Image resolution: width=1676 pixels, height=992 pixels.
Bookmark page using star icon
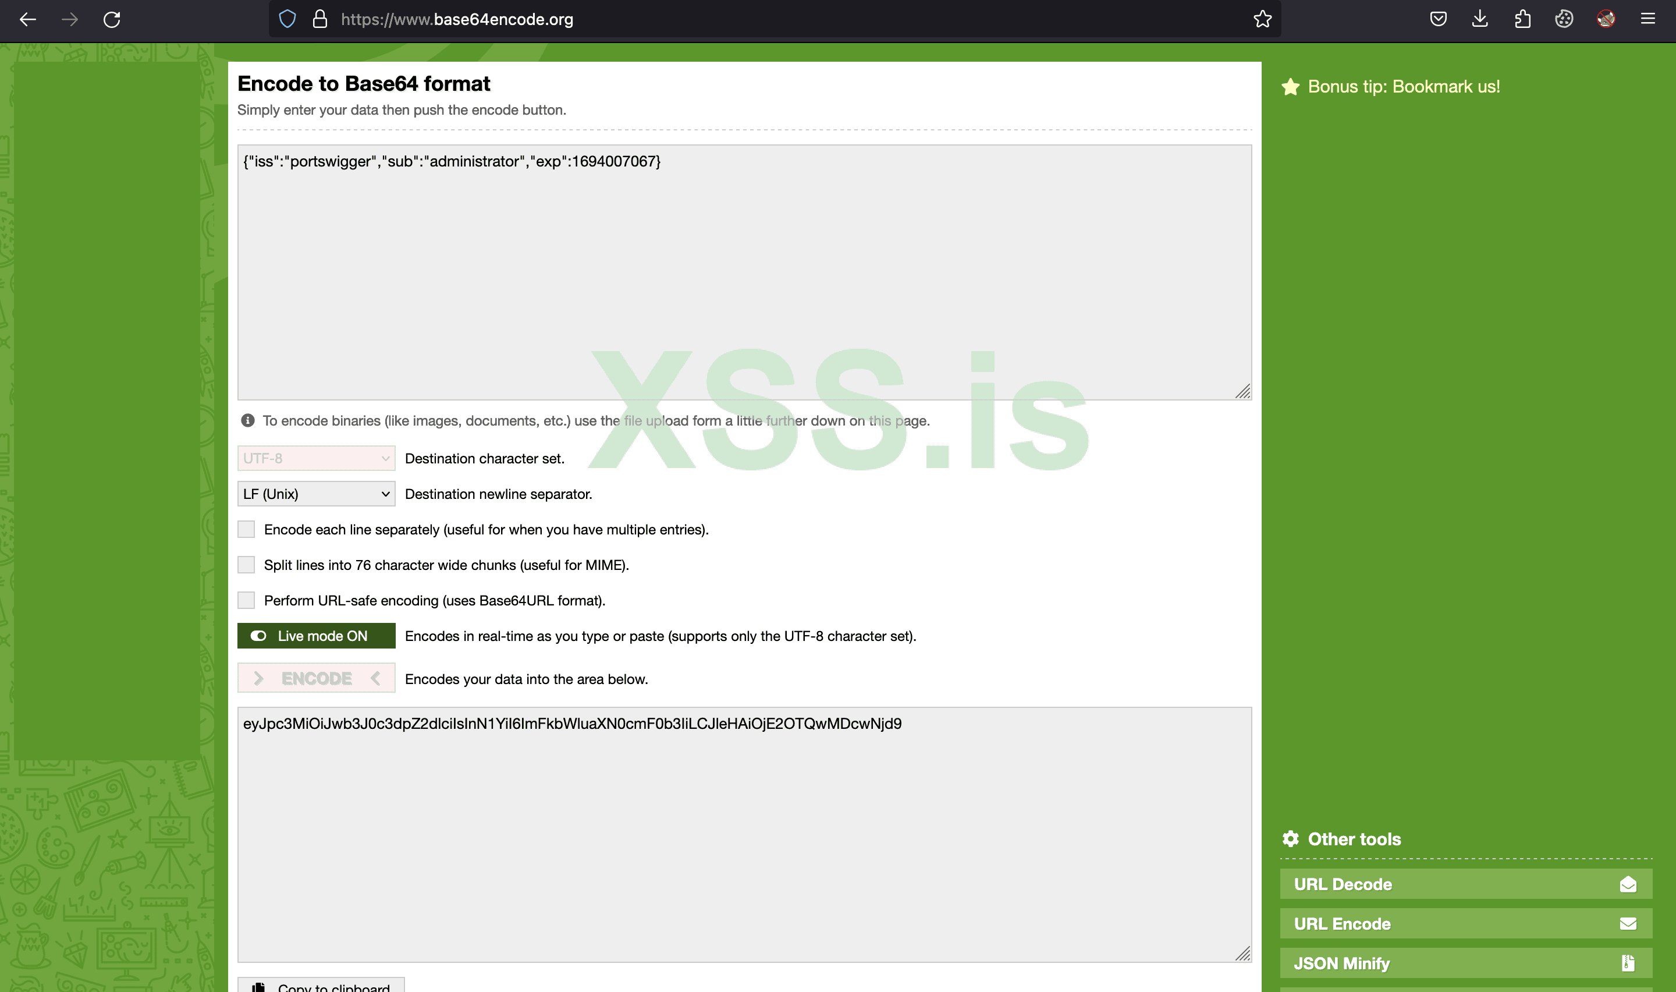tap(1262, 19)
